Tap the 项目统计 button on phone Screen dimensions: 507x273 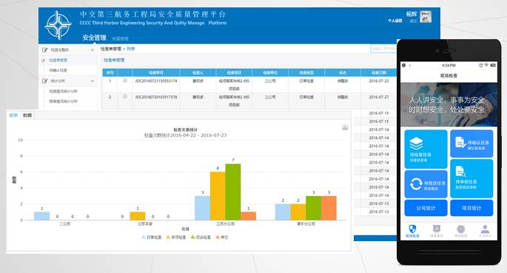click(471, 208)
